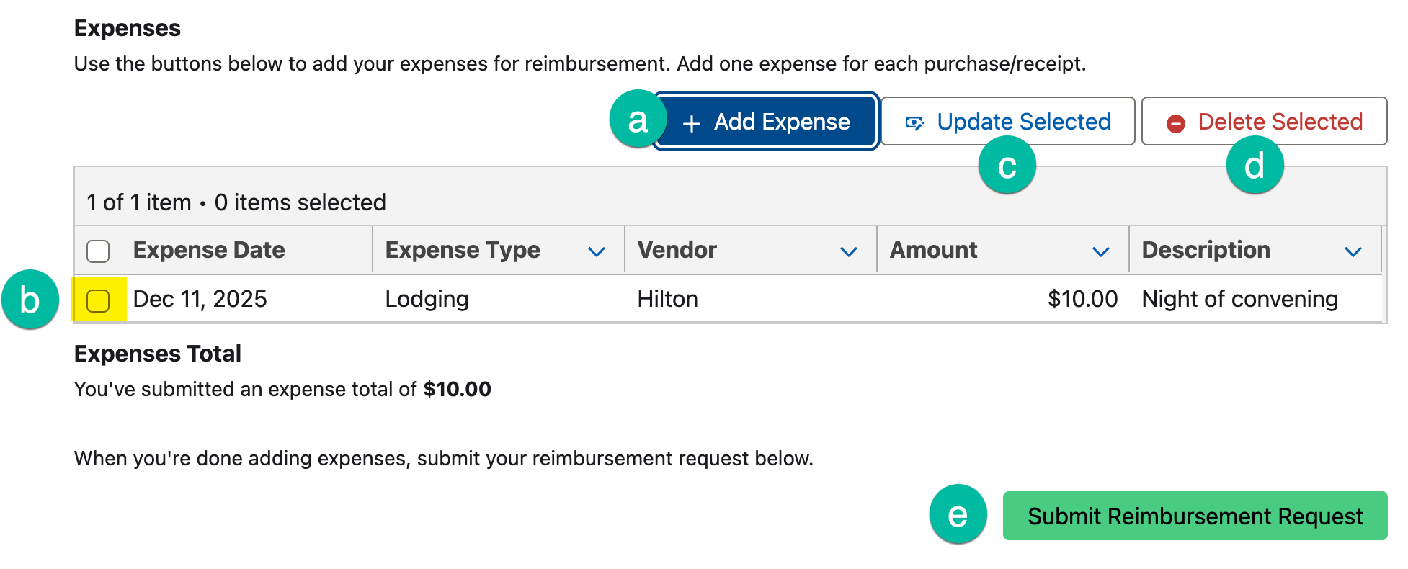The image size is (1408, 569).
Task: Tick the checkbox for the Dec 11, 2025 expense
Action: [98, 300]
